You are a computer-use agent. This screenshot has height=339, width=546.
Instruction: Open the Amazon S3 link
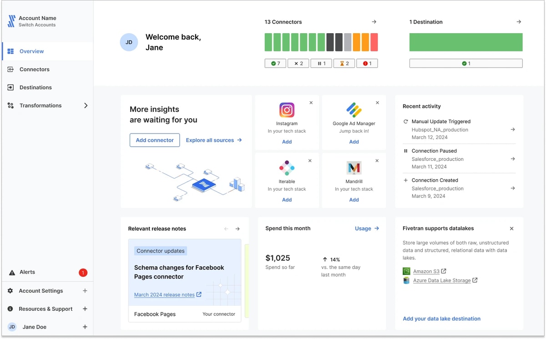[430, 271]
